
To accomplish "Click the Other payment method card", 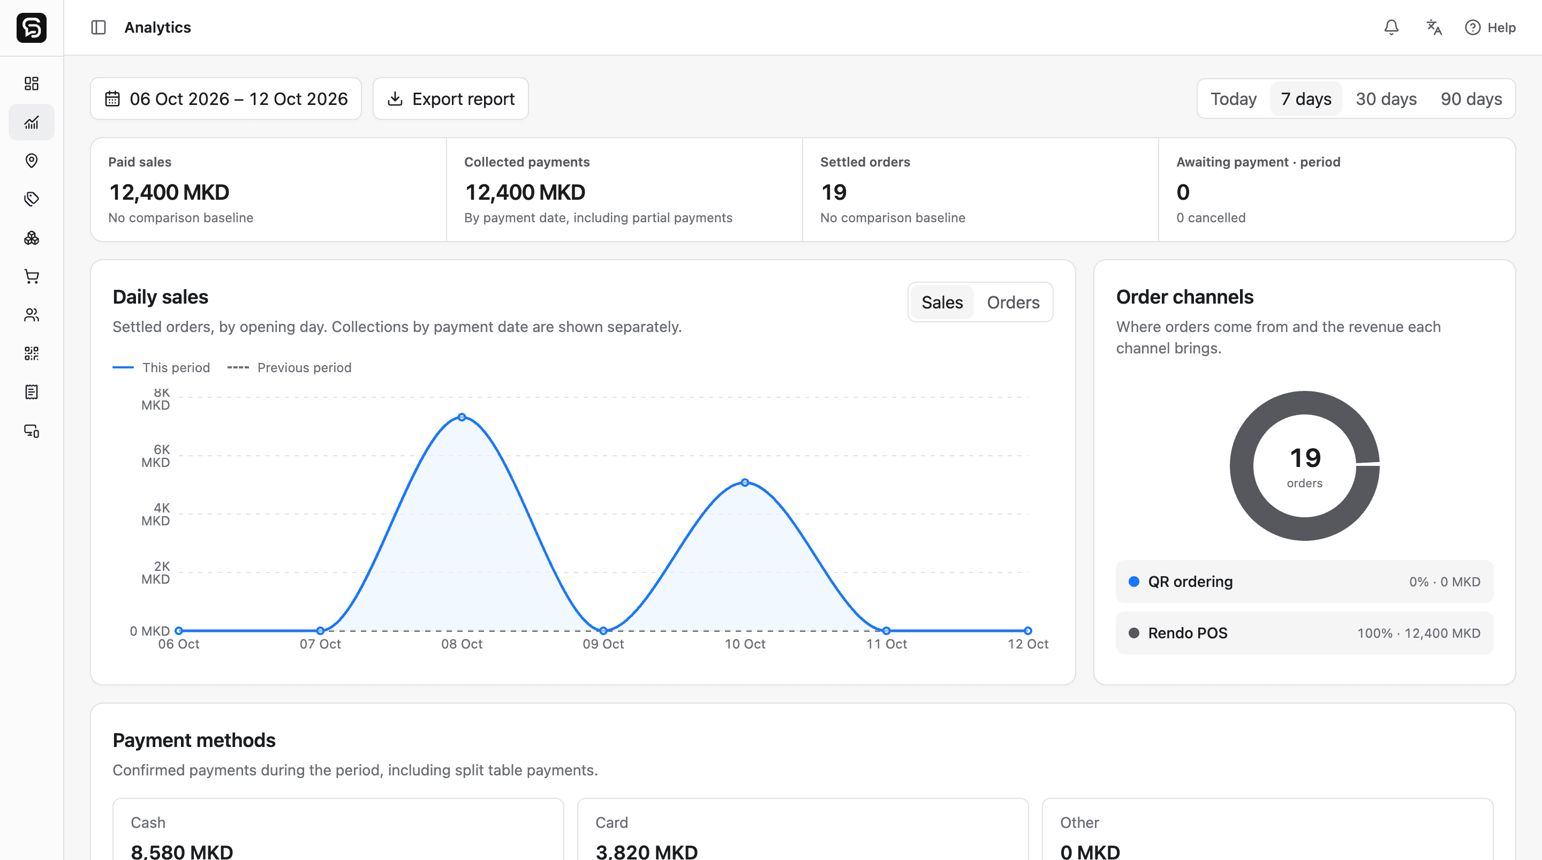I will 1267,829.
